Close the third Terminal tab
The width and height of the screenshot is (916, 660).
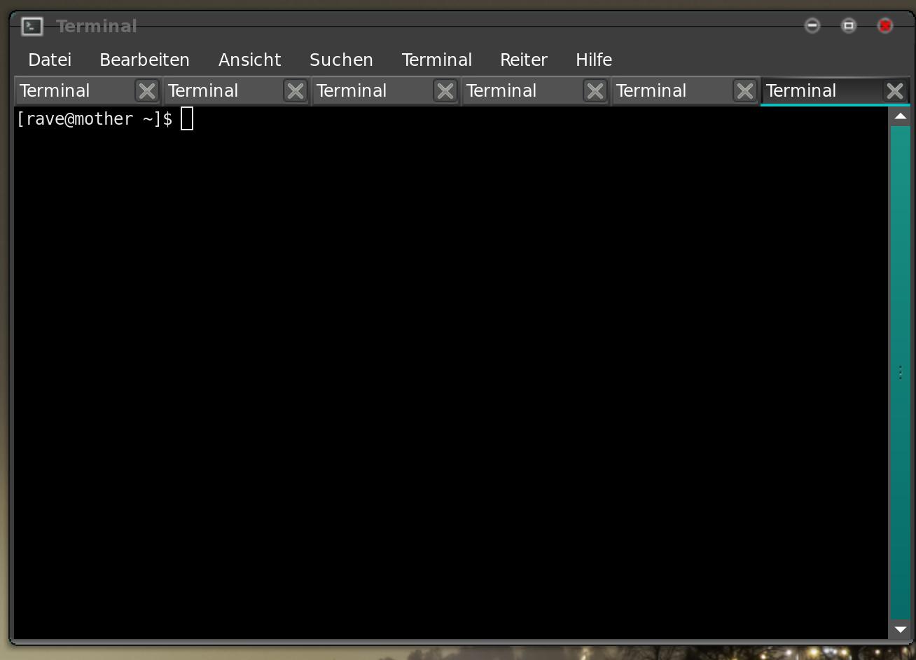[x=445, y=90]
